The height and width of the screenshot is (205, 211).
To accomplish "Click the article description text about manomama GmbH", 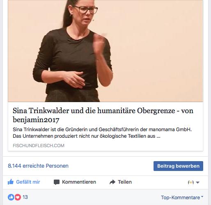I will [102, 133].
